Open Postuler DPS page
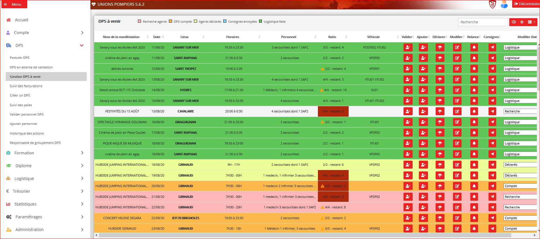 click(20, 58)
